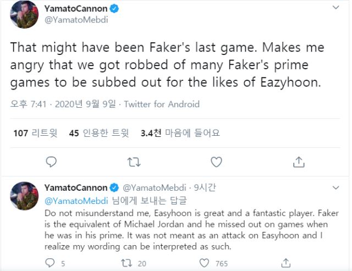This screenshot has height=271, width=352.
Task: Like the main tweet with the heart icon
Action: click(x=216, y=162)
